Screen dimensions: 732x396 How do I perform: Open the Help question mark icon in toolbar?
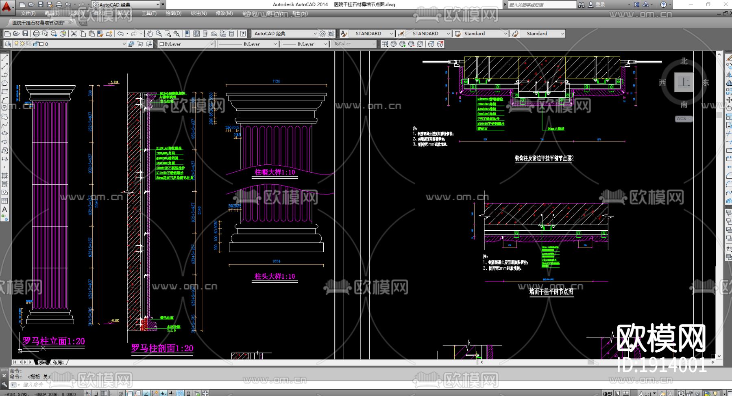(243, 34)
